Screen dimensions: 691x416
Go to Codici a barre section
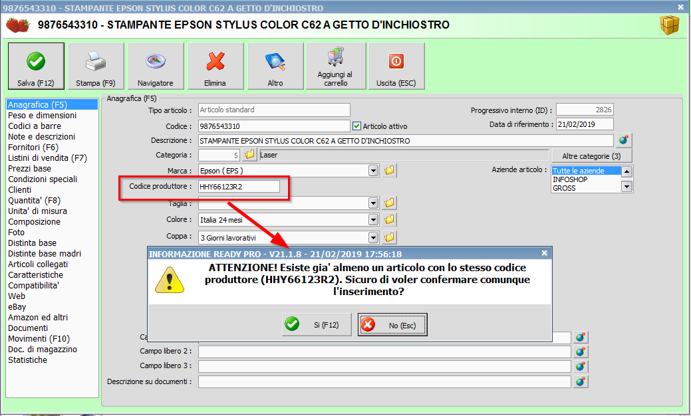click(x=35, y=126)
